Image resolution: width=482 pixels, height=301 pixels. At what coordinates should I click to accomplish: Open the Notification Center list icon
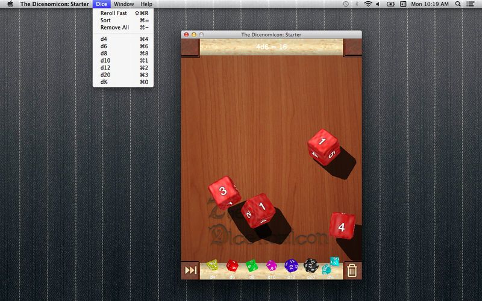471,4
